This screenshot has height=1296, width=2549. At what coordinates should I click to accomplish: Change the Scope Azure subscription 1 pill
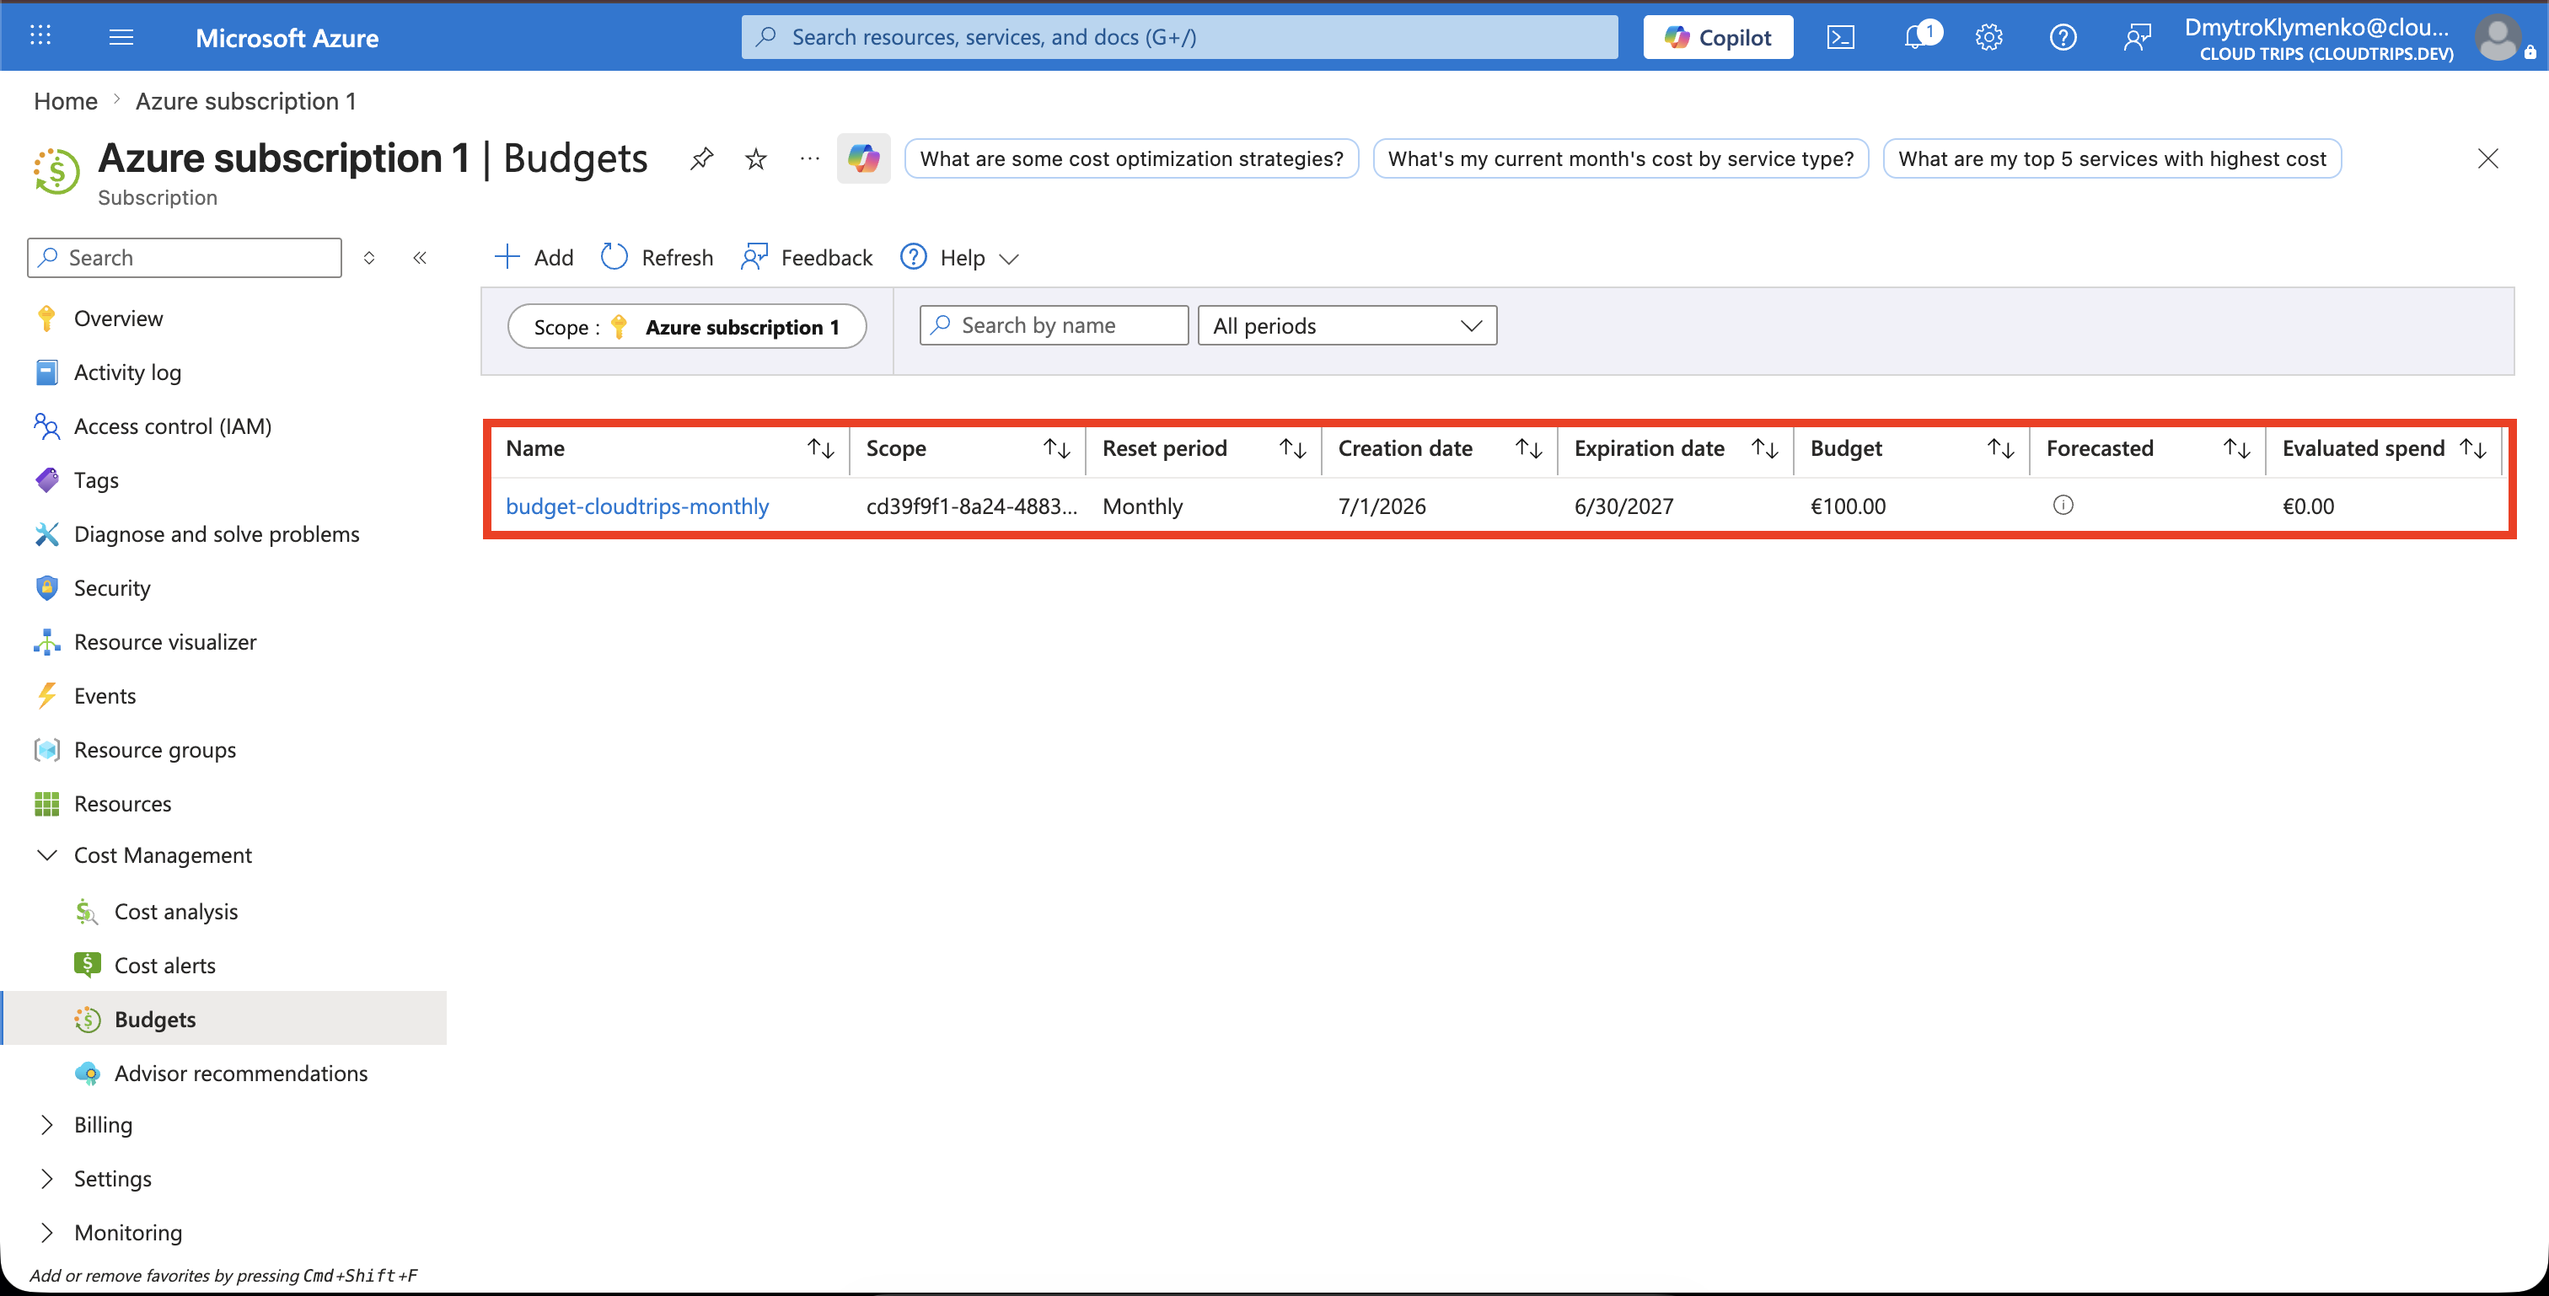[687, 326]
